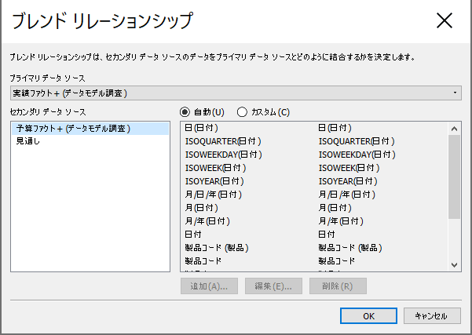Select 見通し secondary data source
Viewport: 472px width, 335px height.
tap(90, 141)
